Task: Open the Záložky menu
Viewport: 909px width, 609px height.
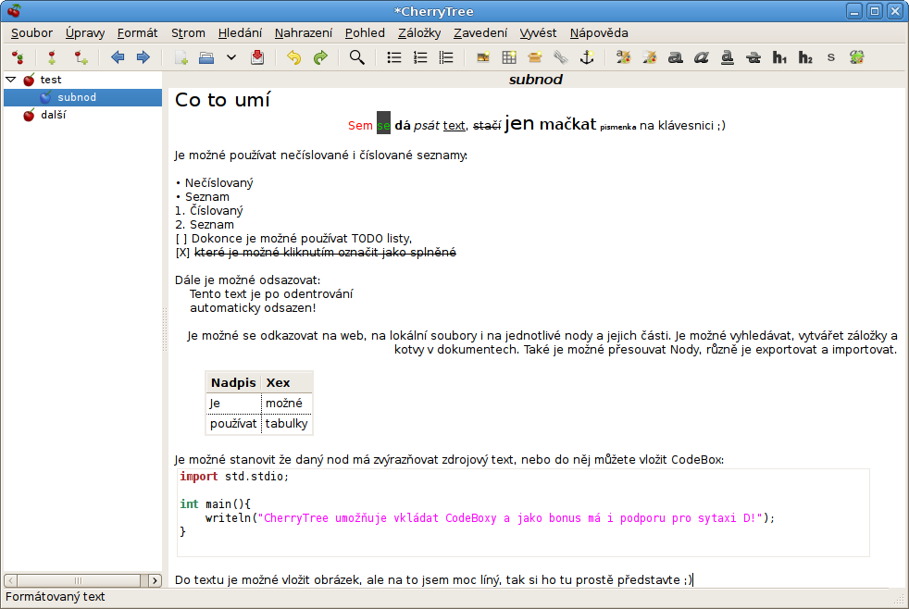Action: (x=419, y=33)
